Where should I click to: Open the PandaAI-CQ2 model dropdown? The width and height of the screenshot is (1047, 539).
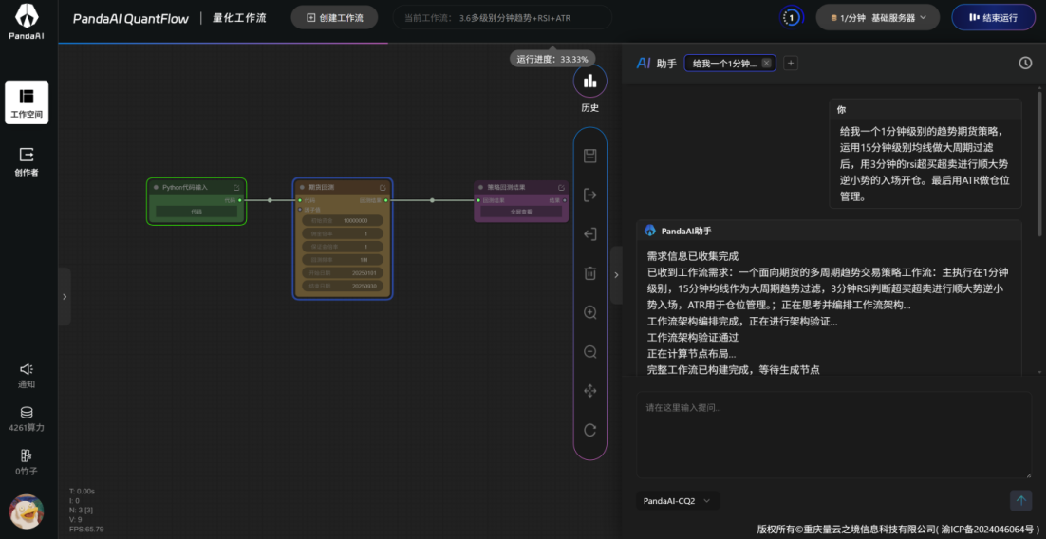coord(677,501)
